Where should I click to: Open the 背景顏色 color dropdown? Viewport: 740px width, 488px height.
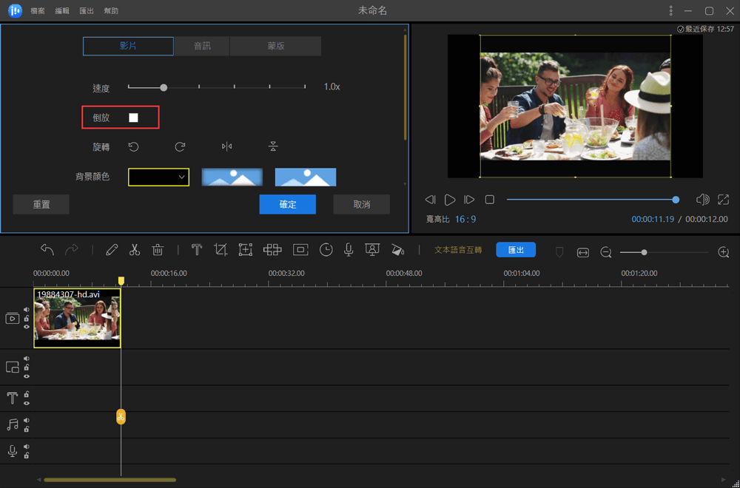pos(159,177)
